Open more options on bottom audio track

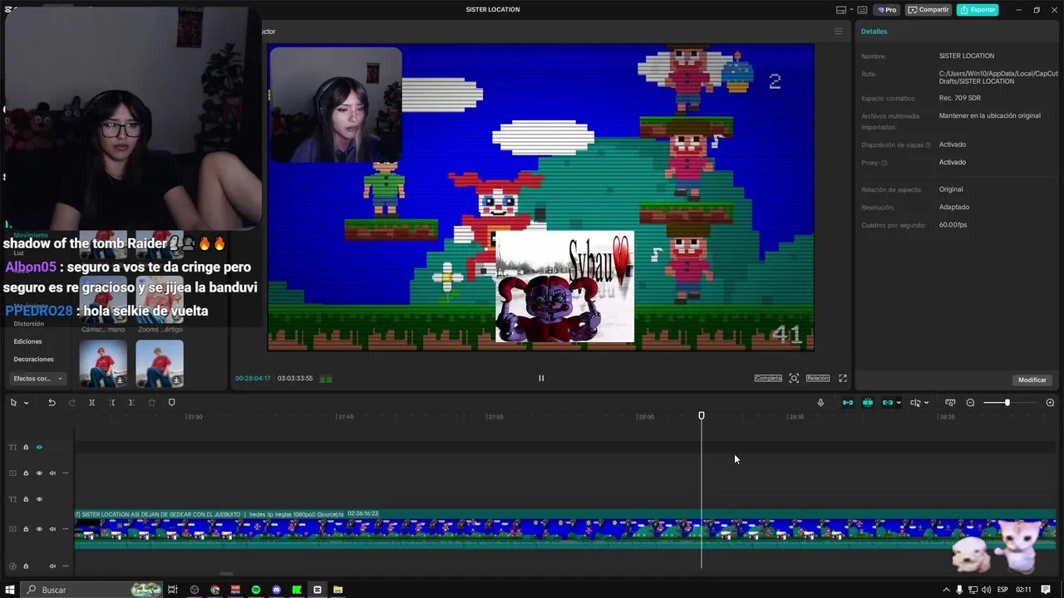(66, 566)
